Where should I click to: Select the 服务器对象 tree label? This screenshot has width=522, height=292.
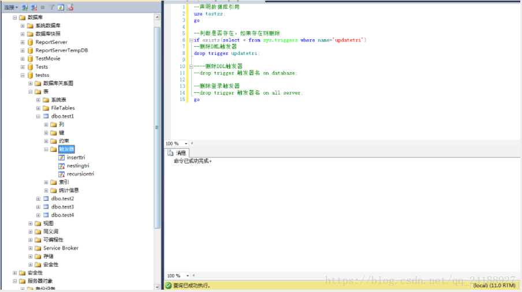tap(40, 281)
